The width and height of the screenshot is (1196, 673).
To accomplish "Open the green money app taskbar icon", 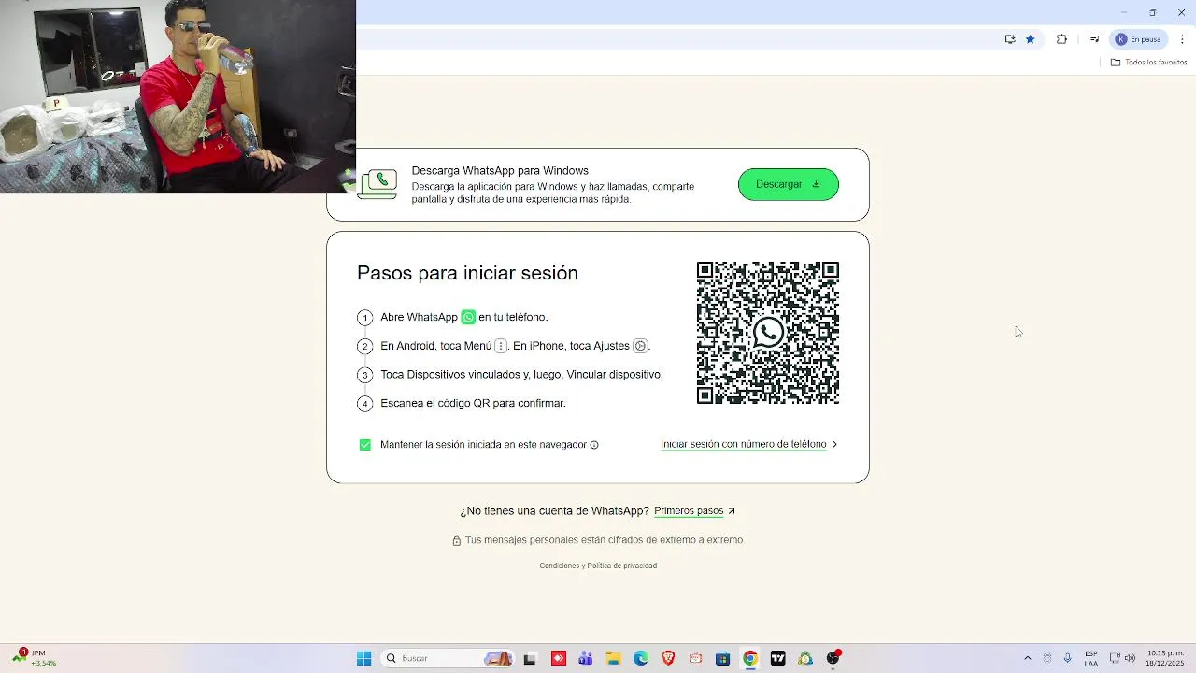I will point(805,658).
